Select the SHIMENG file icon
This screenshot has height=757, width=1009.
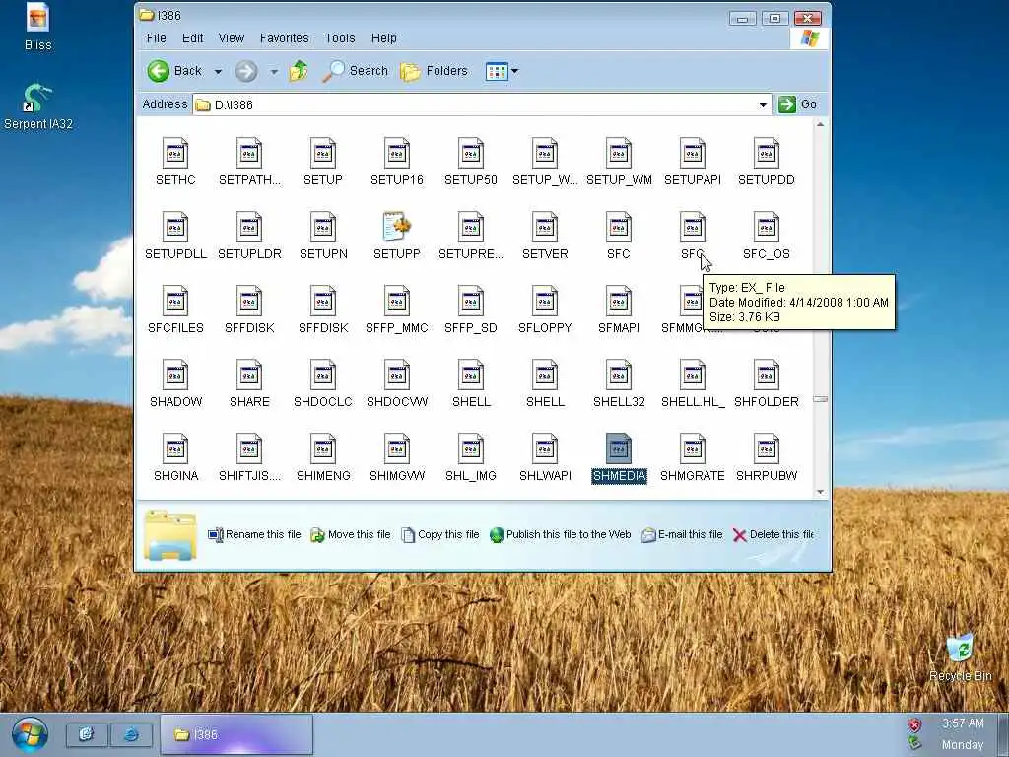coord(323,448)
